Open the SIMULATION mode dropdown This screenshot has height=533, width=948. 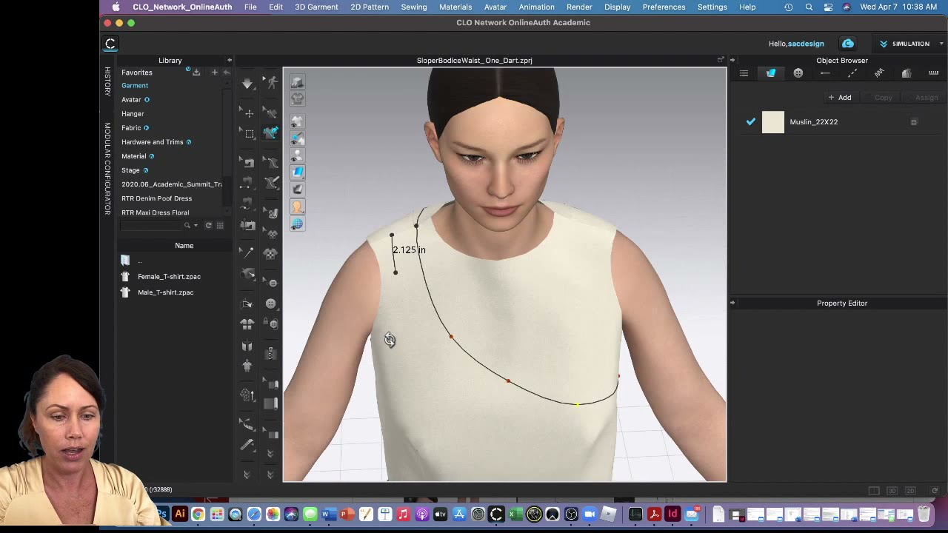910,44
